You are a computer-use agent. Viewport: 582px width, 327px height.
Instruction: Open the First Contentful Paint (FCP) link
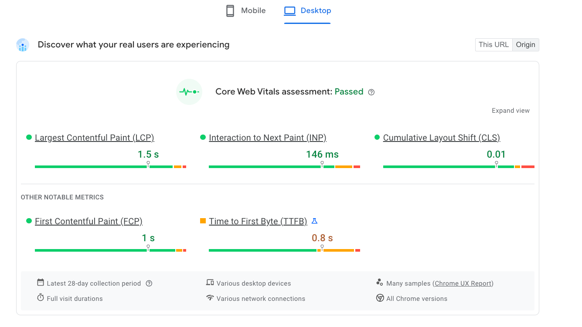pos(88,221)
